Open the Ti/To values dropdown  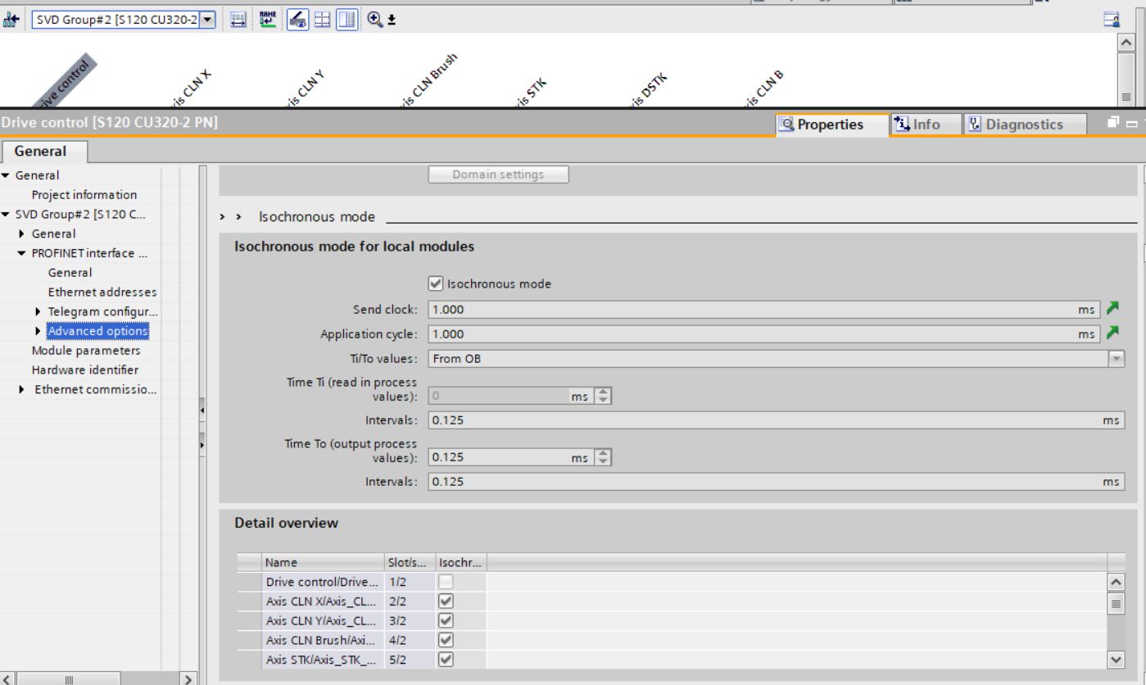click(1116, 358)
